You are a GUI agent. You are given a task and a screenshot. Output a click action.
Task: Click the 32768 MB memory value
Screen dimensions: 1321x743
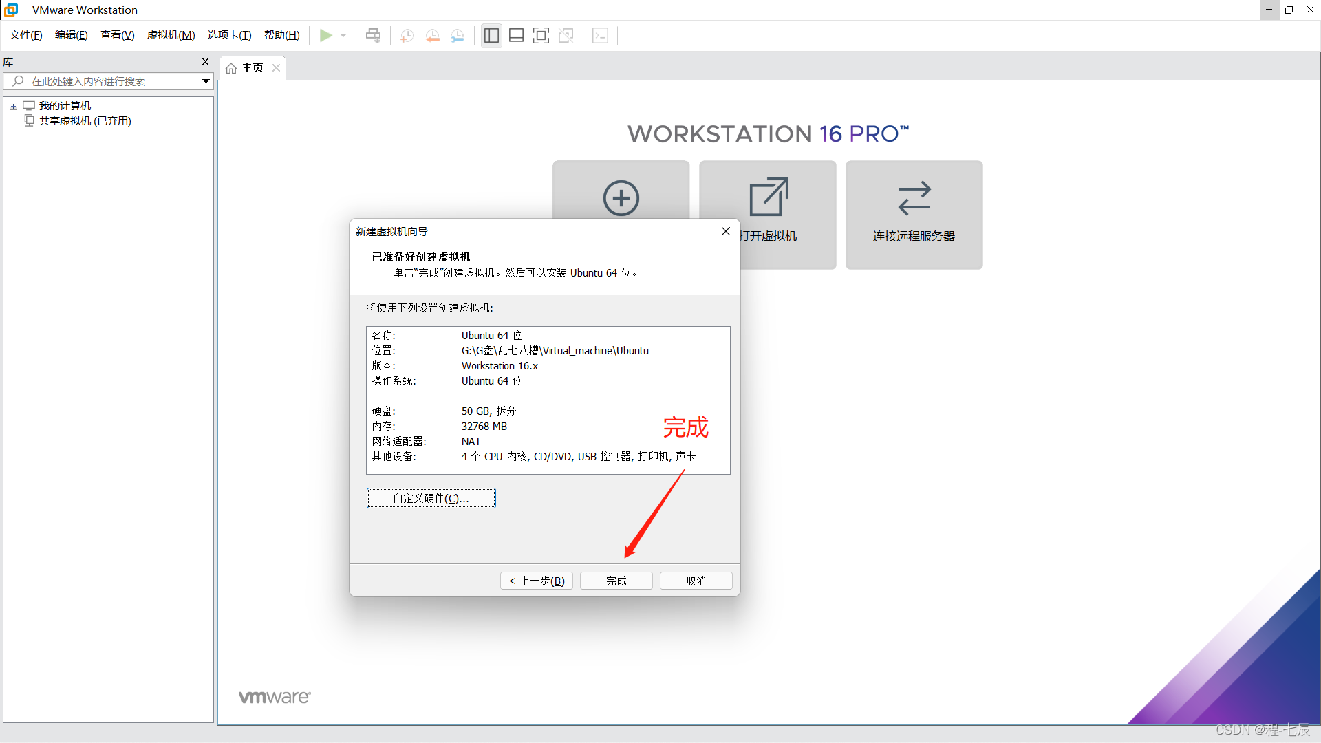click(484, 427)
